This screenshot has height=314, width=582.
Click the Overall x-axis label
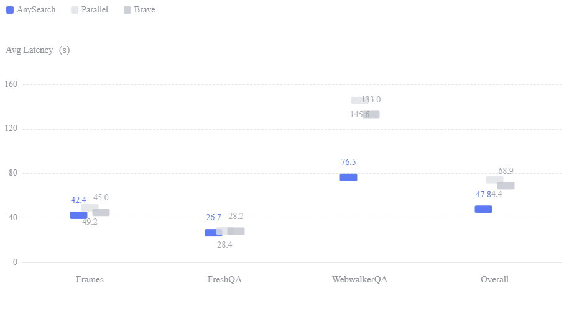tap(494, 280)
